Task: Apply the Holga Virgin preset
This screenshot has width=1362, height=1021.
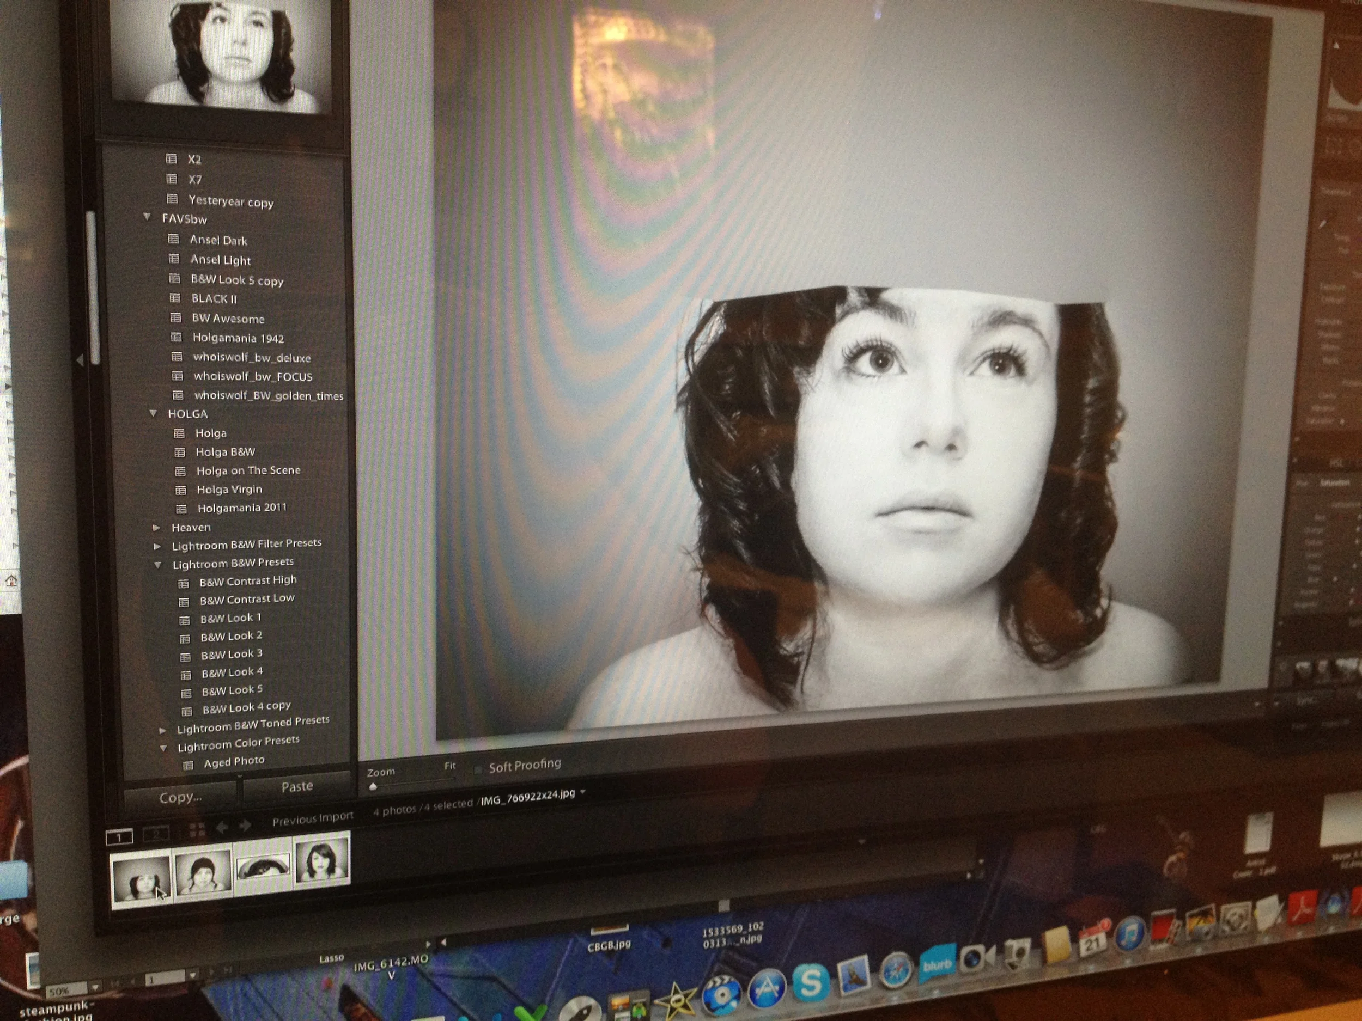Action: tap(229, 490)
